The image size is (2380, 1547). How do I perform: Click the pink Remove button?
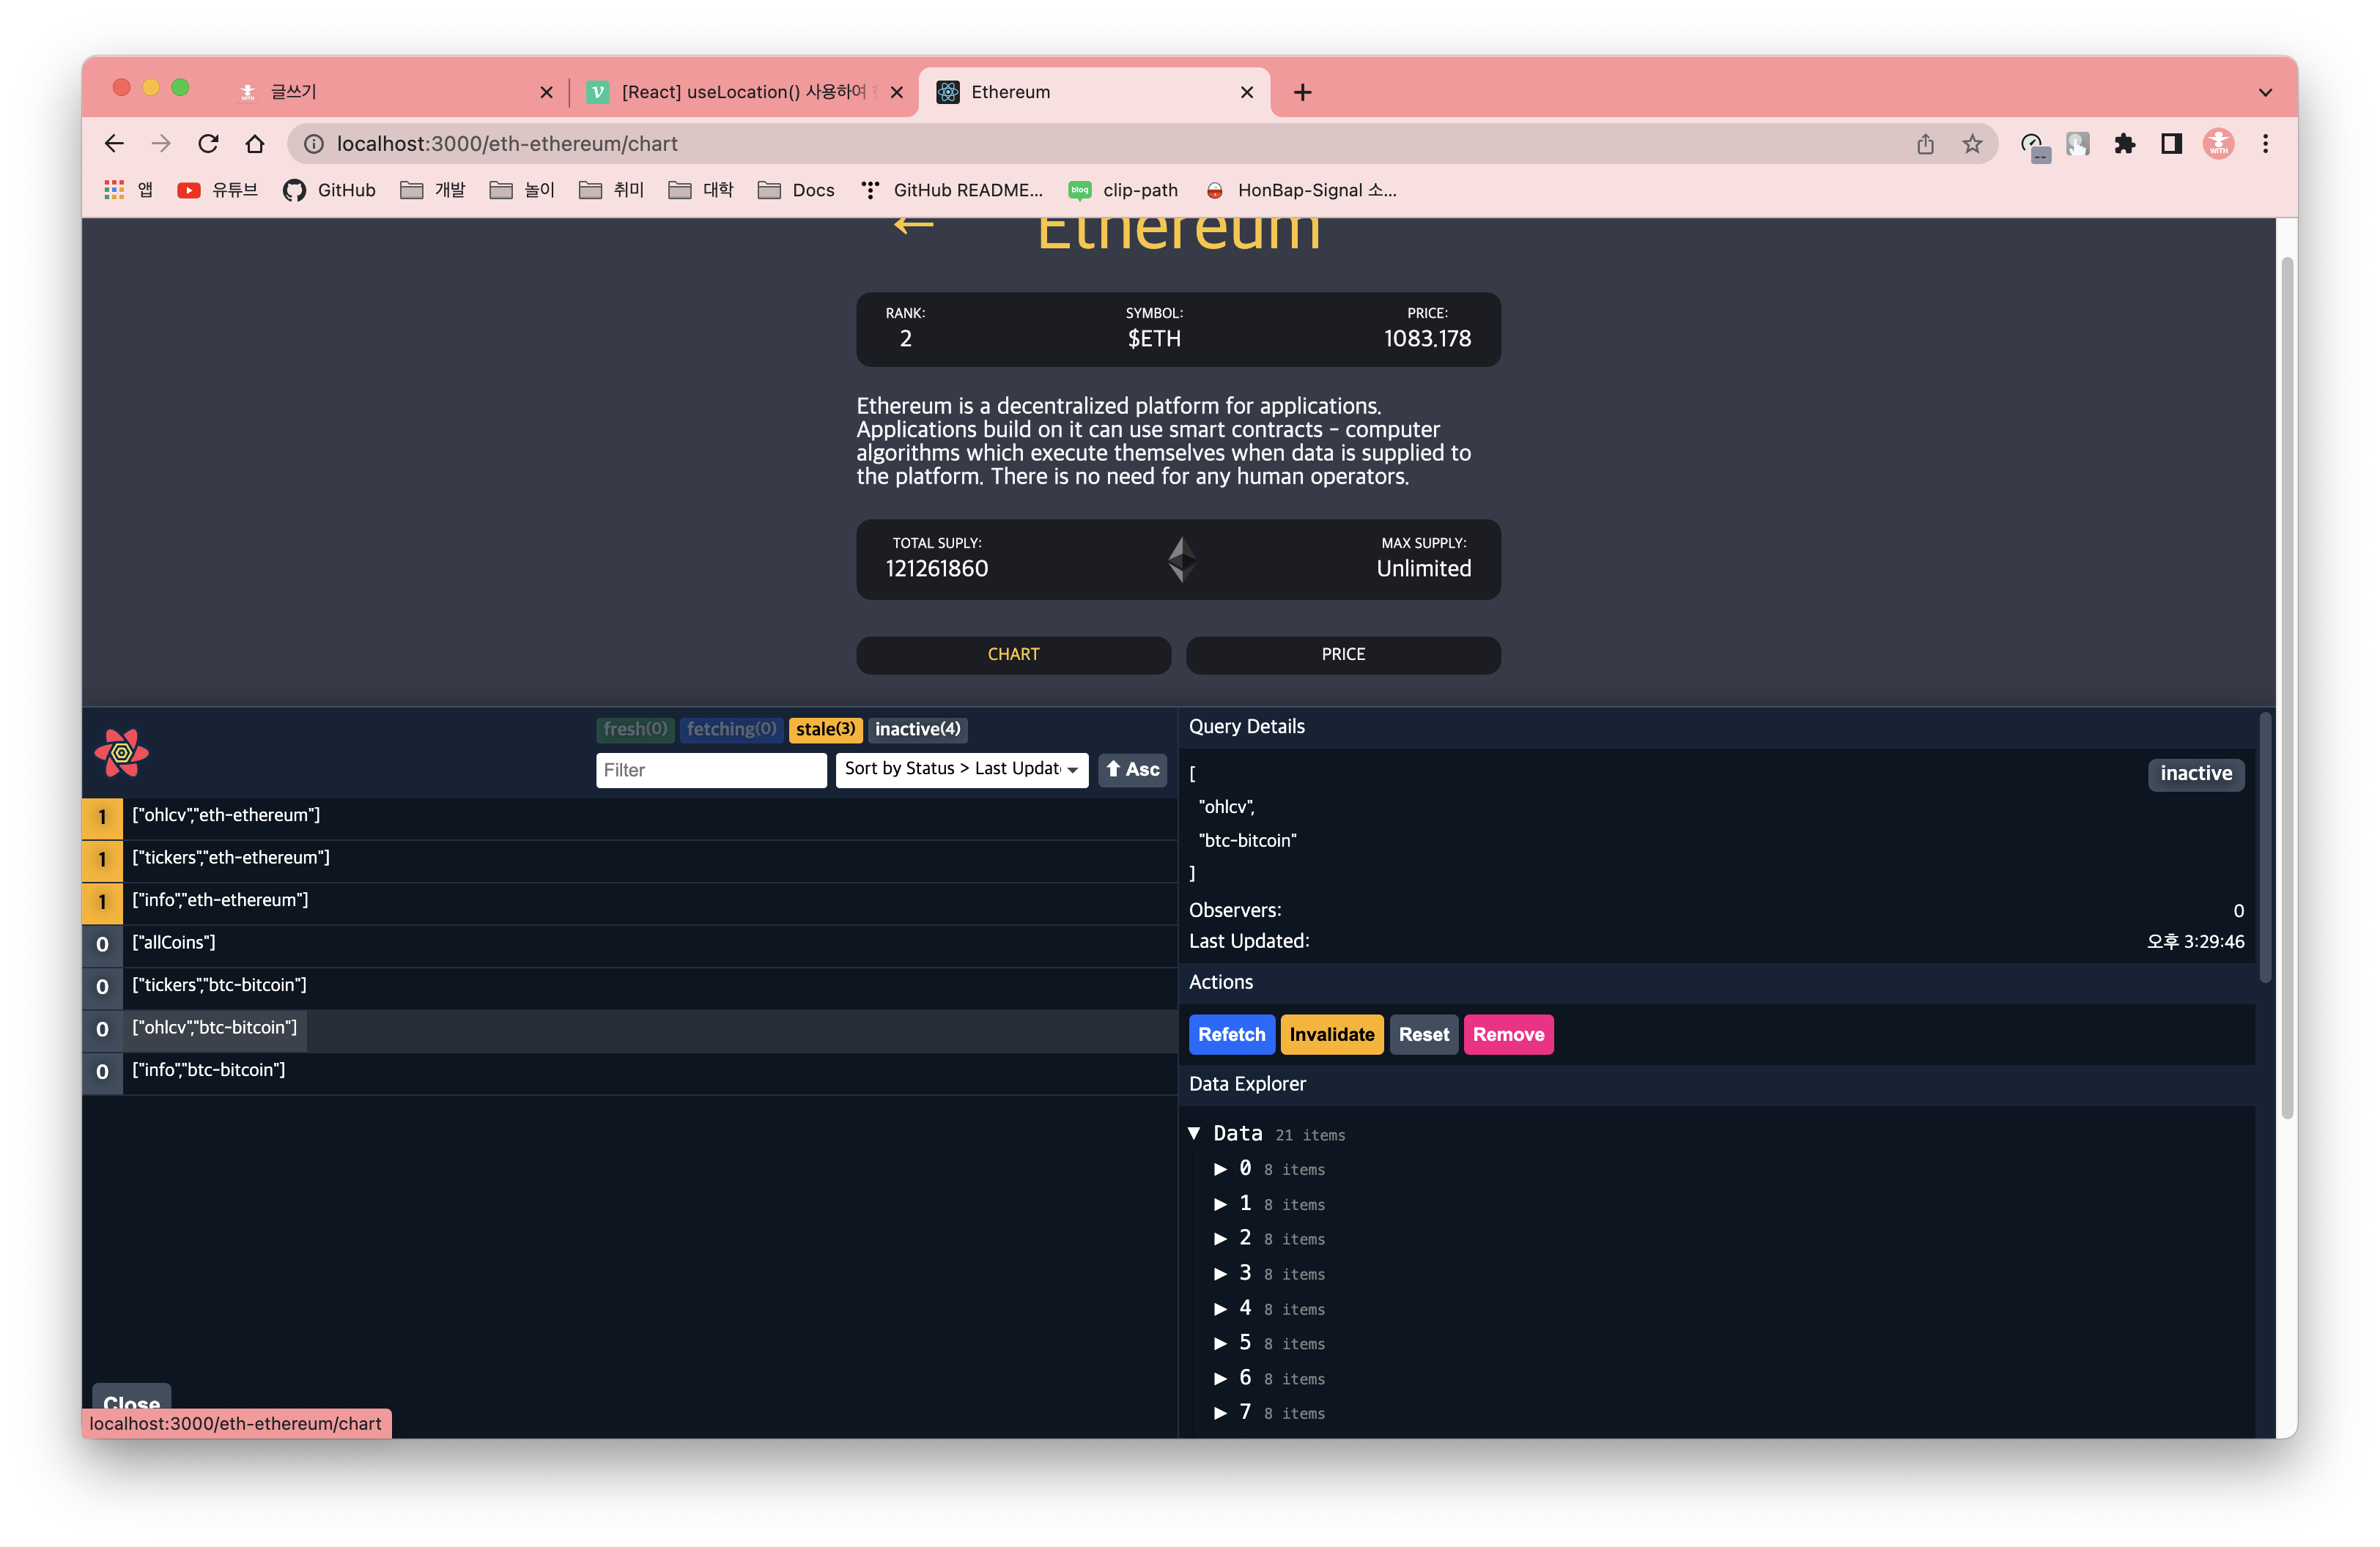coord(1508,1034)
